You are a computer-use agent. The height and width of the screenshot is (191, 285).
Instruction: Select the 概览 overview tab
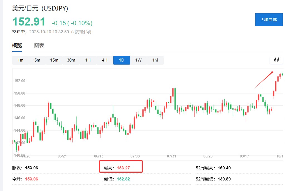point(17,46)
